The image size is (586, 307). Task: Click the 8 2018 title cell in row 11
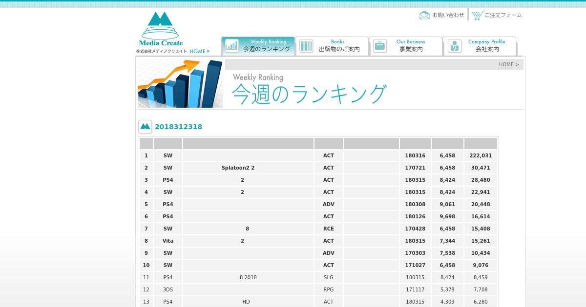pyautogui.click(x=248, y=277)
